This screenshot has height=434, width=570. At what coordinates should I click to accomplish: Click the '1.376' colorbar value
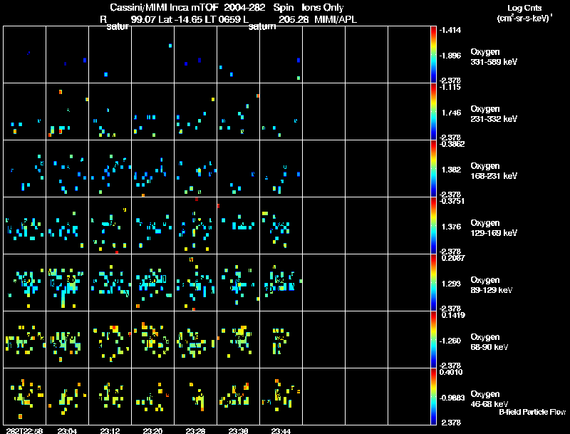[x=452, y=227]
